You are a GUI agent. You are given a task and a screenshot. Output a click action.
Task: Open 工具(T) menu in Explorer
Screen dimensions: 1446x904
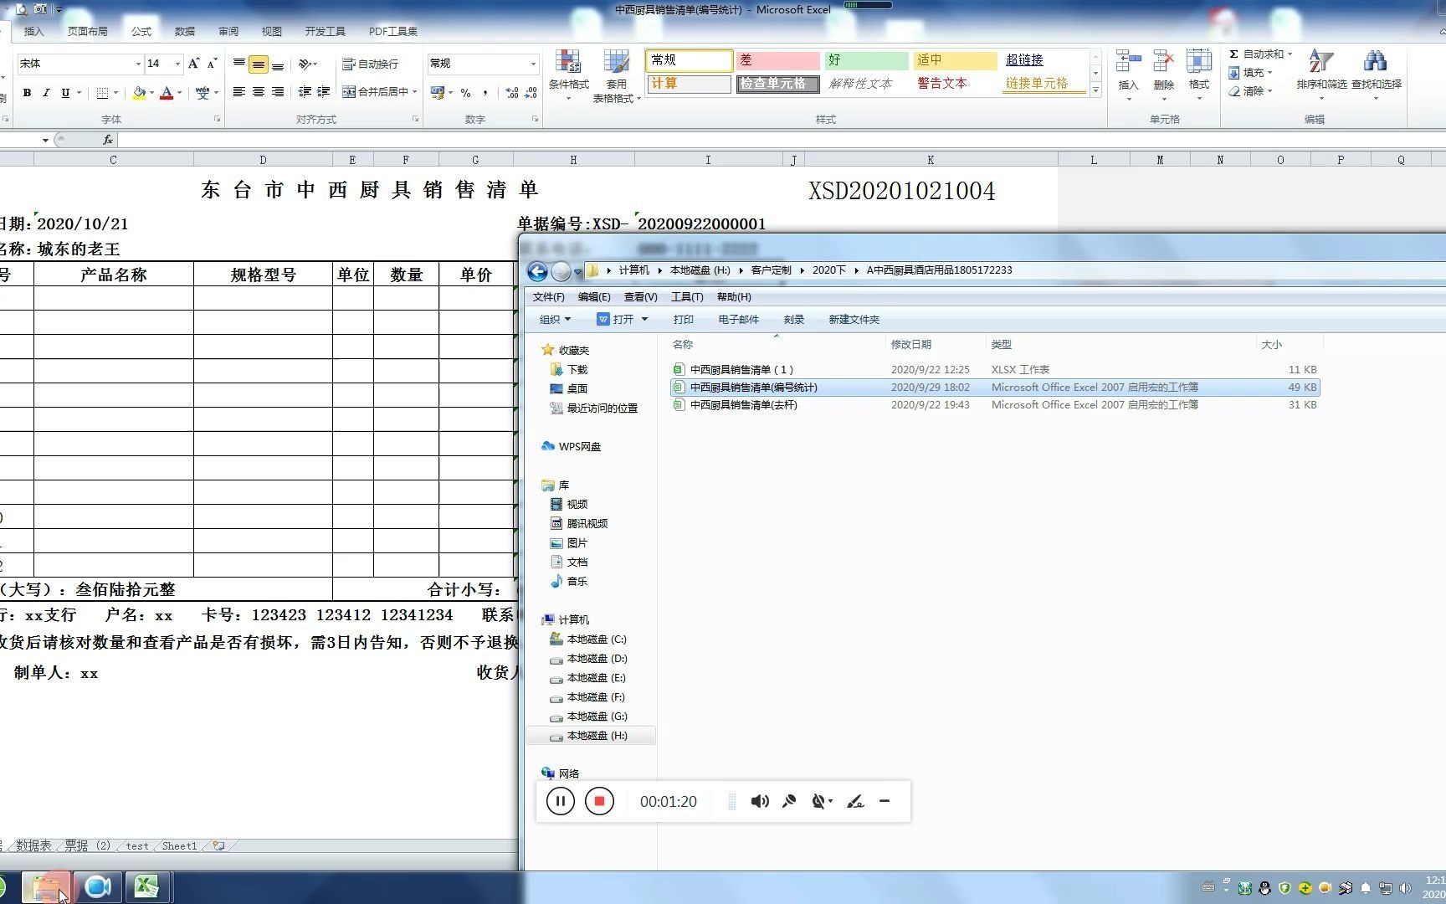point(686,297)
